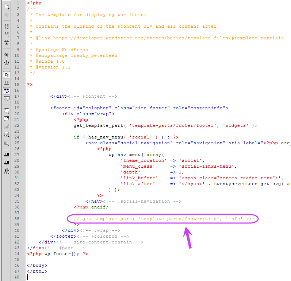Open the Open Documents dropdown

(x=7, y=6)
